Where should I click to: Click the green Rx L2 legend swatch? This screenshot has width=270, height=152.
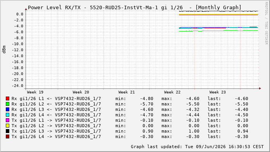(x=8, y=104)
